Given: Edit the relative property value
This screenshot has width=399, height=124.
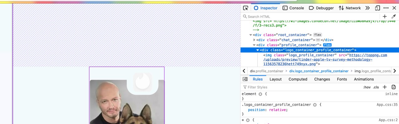Looking at the screenshot, I should [x=278, y=110].
